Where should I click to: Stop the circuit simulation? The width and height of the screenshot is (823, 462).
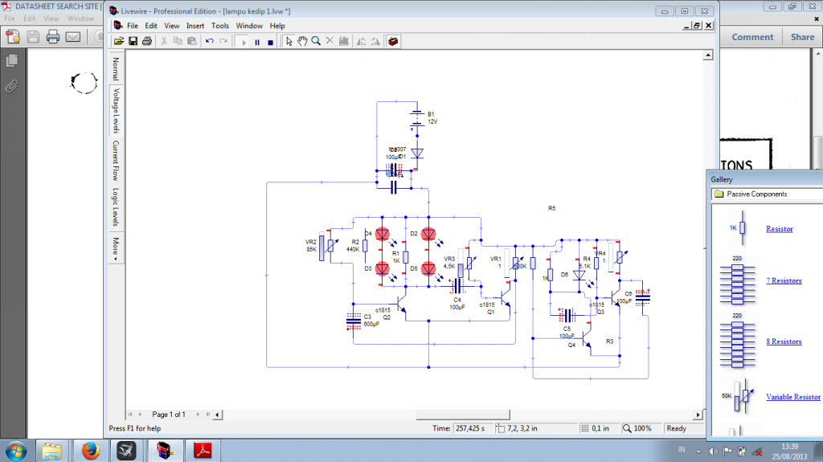[x=271, y=42]
